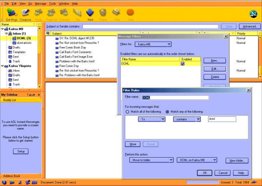
Task: Click the Netscape N logo icon
Action: click(253, 14)
